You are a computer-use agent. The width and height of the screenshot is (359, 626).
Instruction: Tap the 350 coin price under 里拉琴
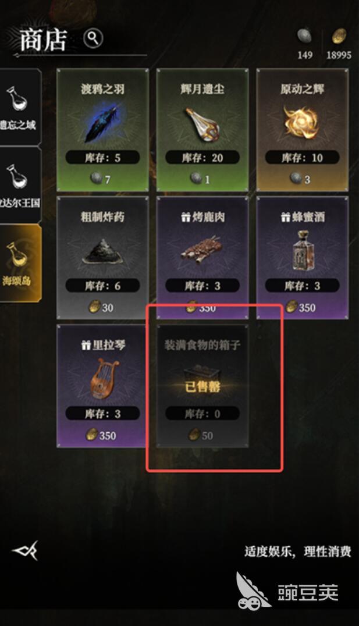click(101, 435)
